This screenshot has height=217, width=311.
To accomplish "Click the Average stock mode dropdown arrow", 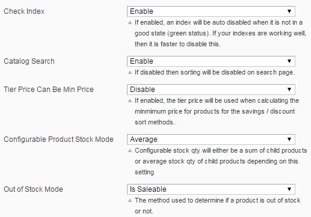I will pos(289,139).
